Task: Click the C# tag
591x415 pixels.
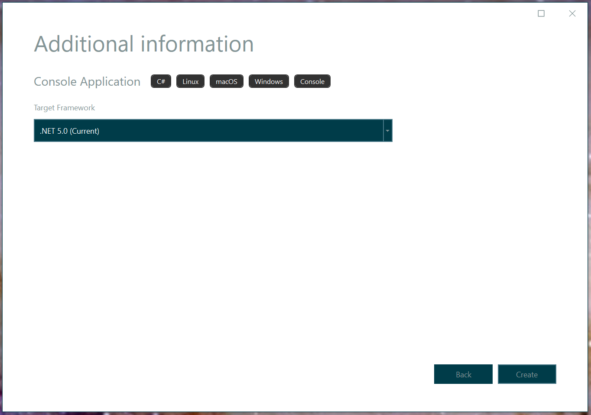Action: [x=161, y=81]
